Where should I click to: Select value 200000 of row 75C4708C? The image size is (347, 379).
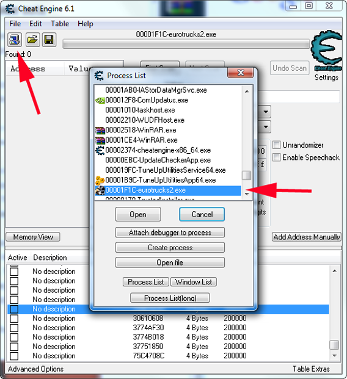(x=235, y=356)
